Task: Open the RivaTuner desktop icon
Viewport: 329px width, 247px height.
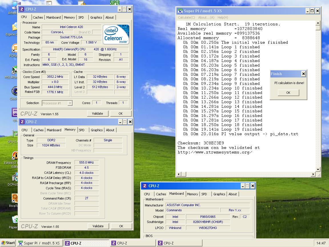Action: [15, 198]
